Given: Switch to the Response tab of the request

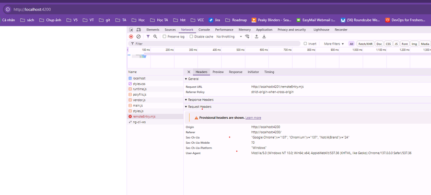Looking at the screenshot, I should point(236,72).
